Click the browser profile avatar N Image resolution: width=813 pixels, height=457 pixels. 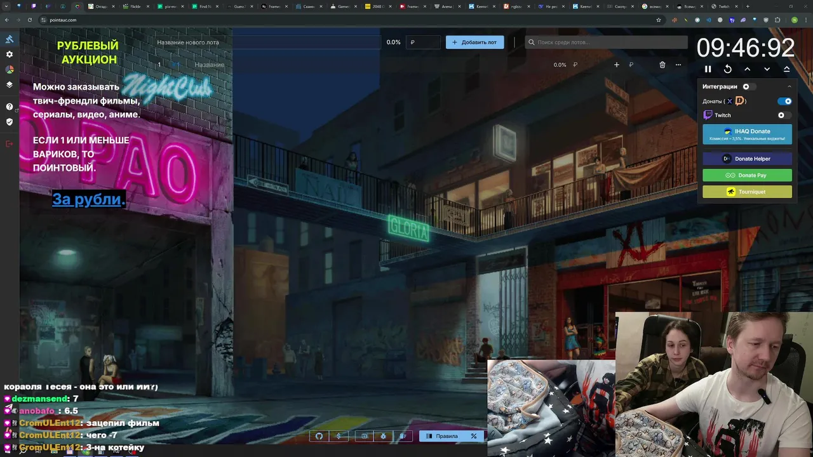pos(795,20)
